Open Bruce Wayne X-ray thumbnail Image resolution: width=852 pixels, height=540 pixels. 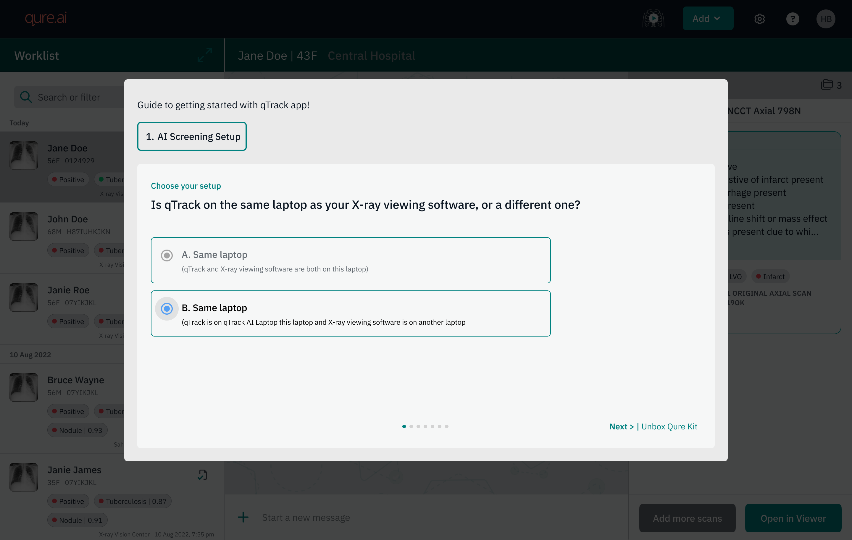[x=24, y=387]
